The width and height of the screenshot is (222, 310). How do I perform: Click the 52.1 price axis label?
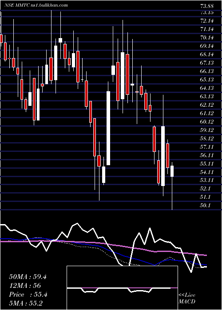click(205, 189)
